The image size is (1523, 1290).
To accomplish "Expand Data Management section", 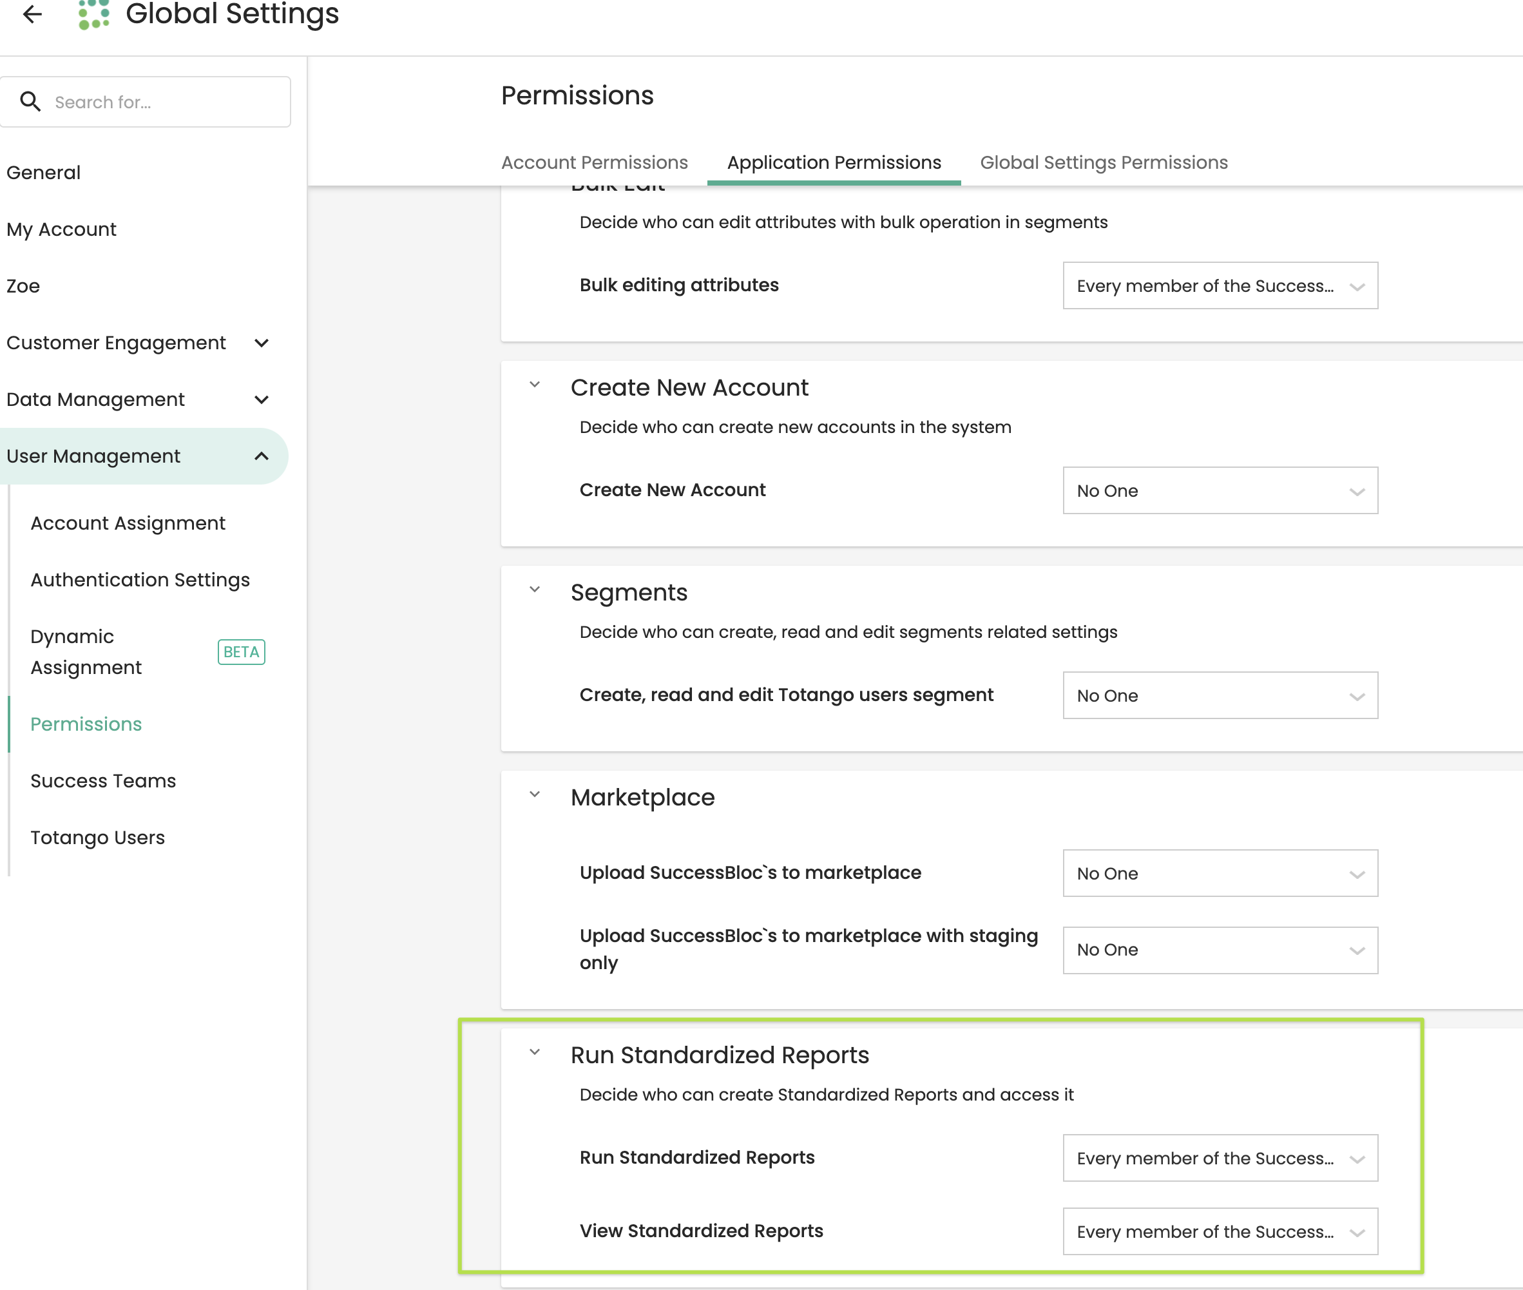I will (x=139, y=400).
